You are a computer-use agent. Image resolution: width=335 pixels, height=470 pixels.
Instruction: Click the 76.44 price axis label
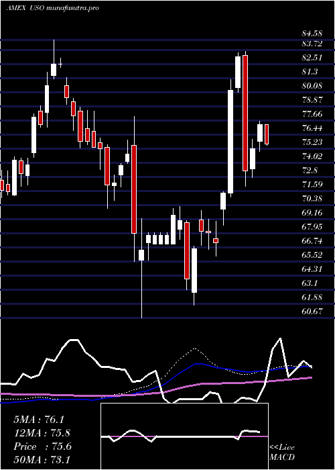(312, 128)
